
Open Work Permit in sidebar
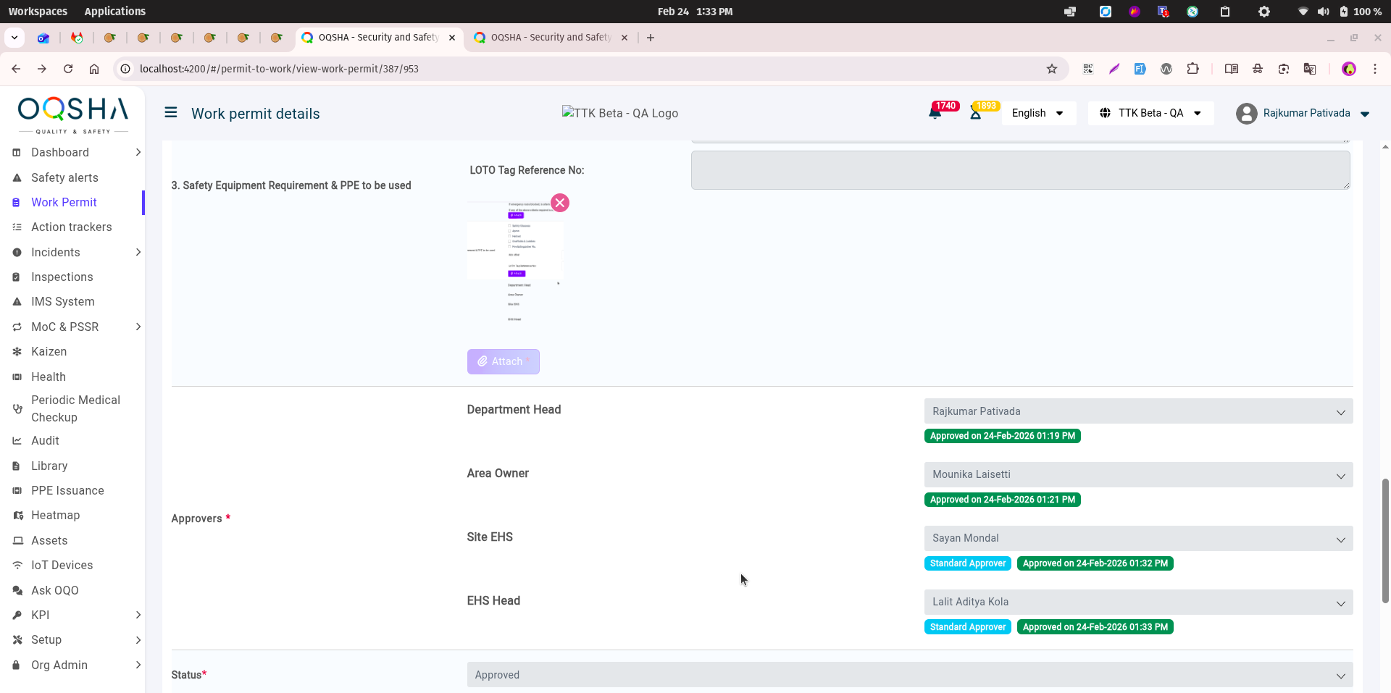click(x=64, y=203)
